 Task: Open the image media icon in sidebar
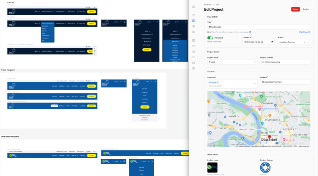point(194,41)
